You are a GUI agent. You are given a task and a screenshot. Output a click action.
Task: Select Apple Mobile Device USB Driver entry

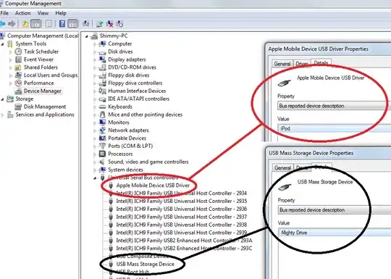[x=153, y=186]
